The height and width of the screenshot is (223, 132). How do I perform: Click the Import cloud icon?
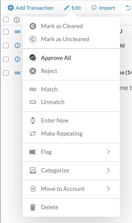[x=94, y=8]
